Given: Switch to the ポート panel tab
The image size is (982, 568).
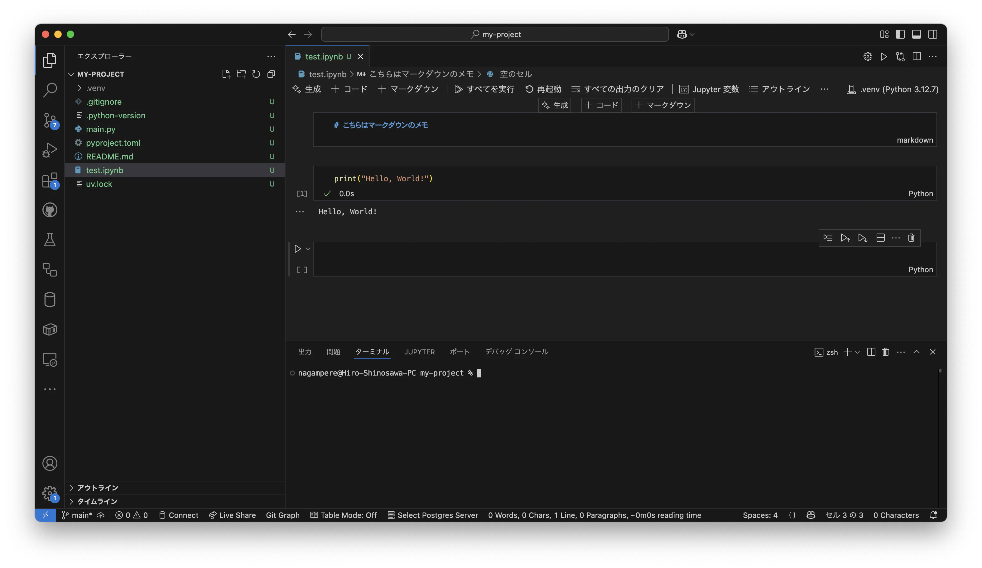Looking at the screenshot, I should click(460, 352).
